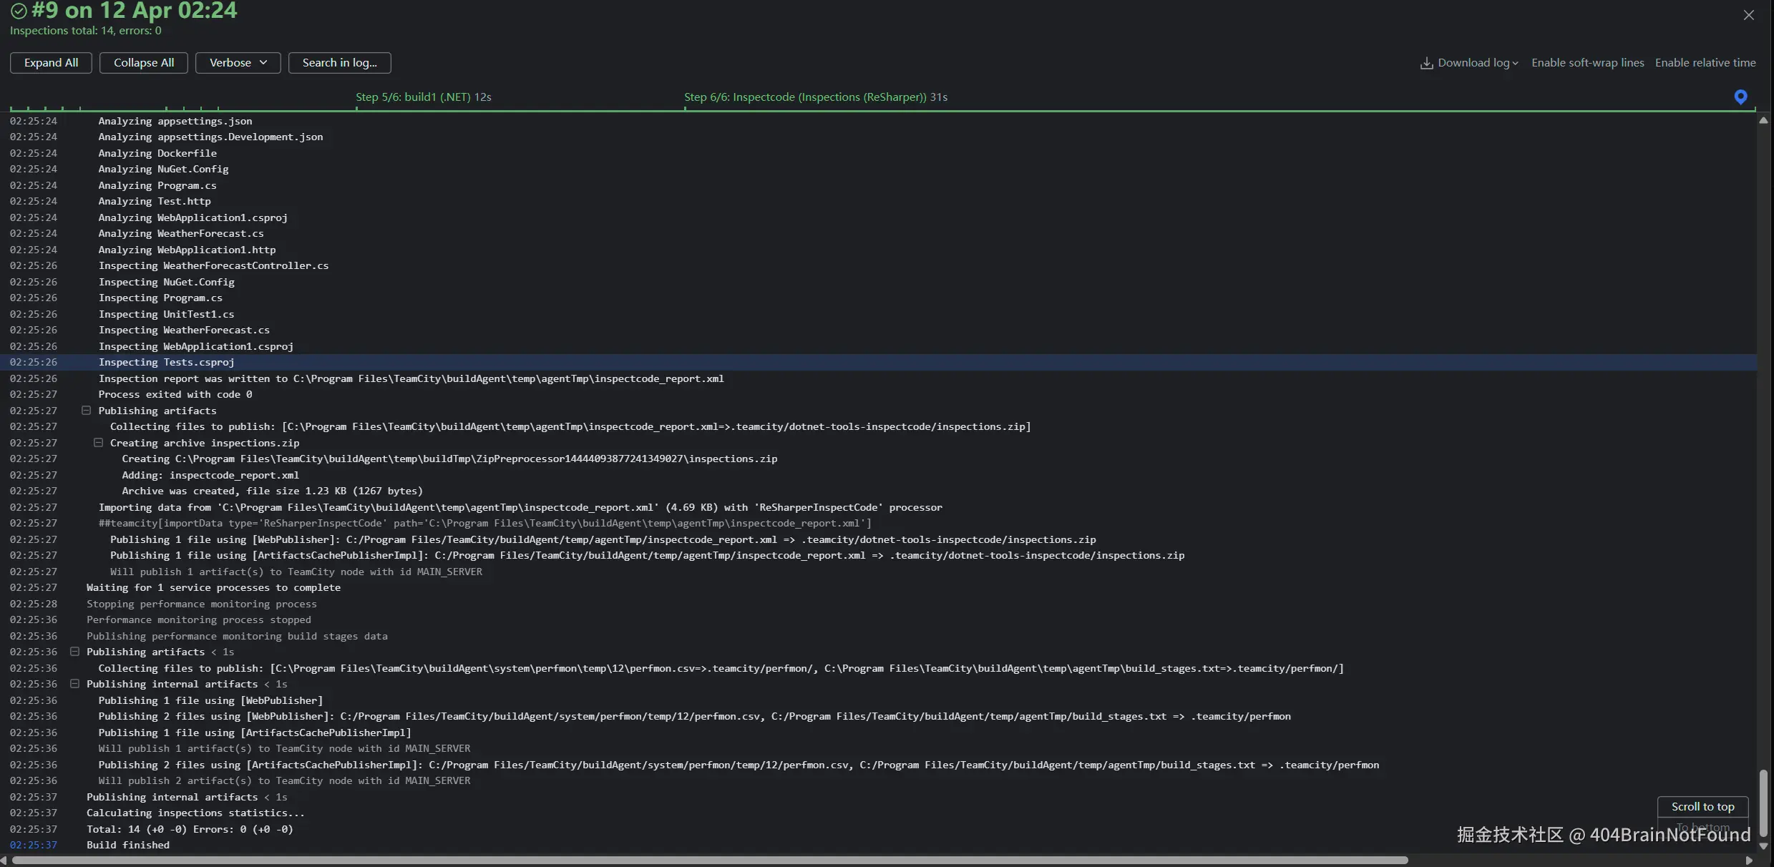The width and height of the screenshot is (1774, 867).
Task: Click the horizontal scrollbar left arrow
Action: tap(4, 860)
